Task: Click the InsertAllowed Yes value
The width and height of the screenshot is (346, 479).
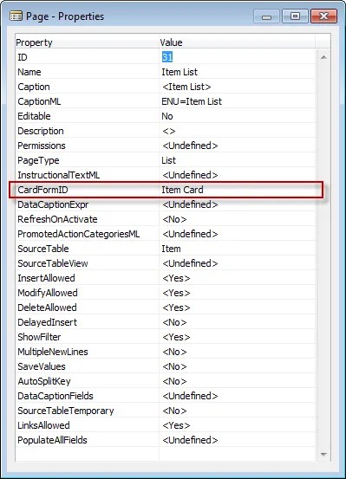Action: (176, 278)
